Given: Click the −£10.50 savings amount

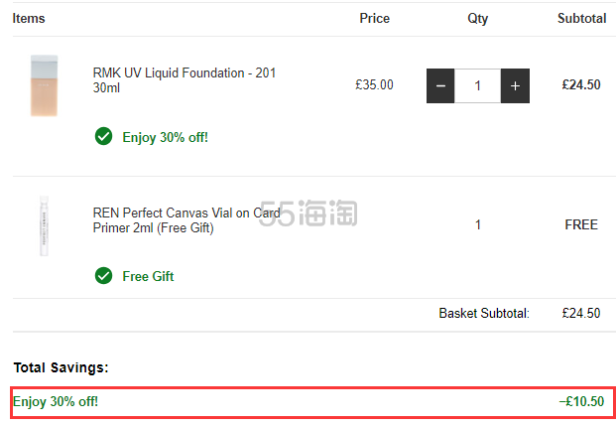Looking at the screenshot, I should point(581,401).
